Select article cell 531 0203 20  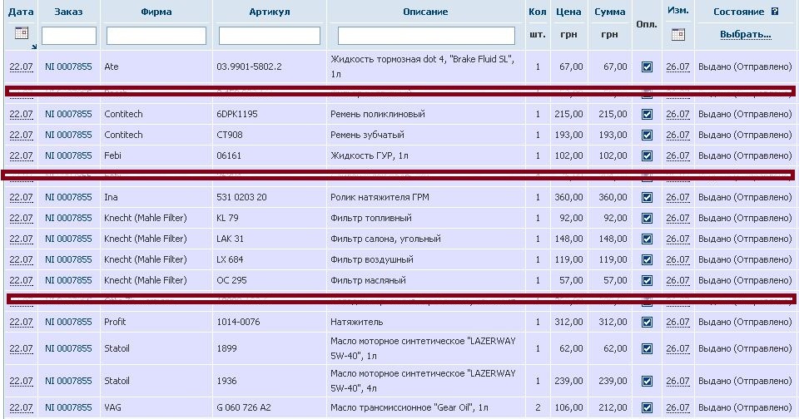[241, 197]
